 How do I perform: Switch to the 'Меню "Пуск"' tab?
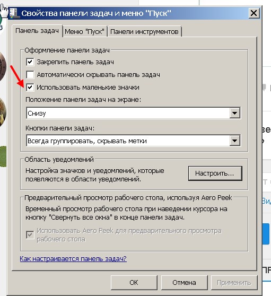tap(84, 31)
